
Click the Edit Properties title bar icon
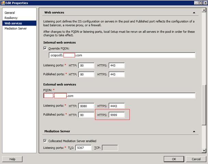pos(3,3)
